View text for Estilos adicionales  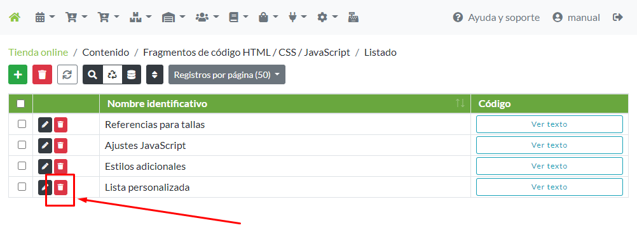pos(549,165)
